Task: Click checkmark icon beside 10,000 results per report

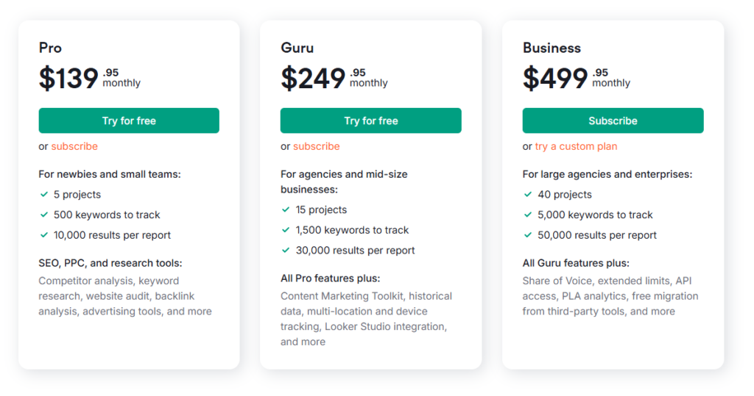Action: pos(44,234)
